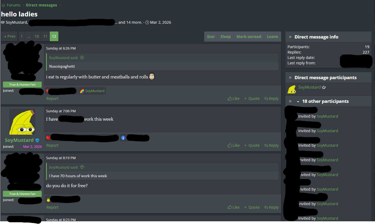Viewport: 375px width, 224px height.
Task: Jump to quoted post via Nusoispaghetti quote arrow
Action: pos(82,58)
